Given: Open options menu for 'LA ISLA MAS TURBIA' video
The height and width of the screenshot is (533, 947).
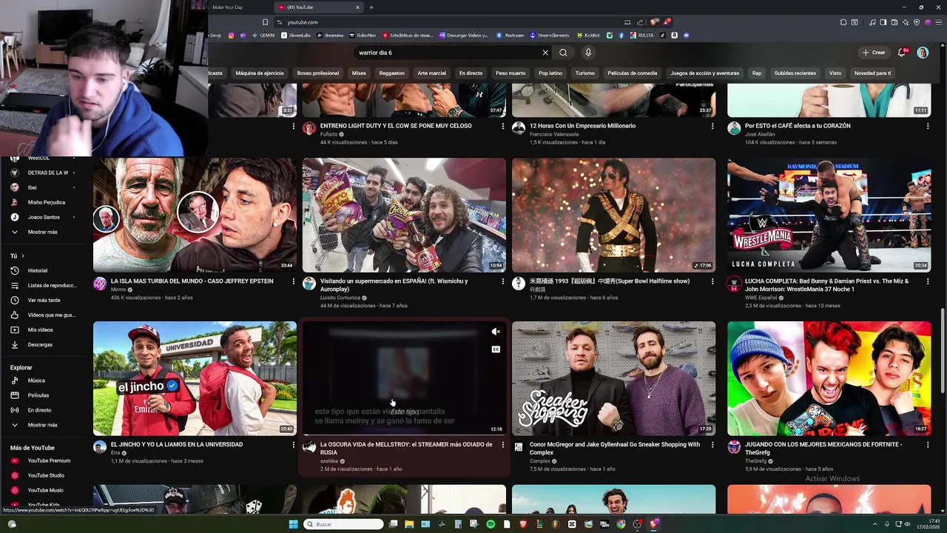Looking at the screenshot, I should coord(294,281).
